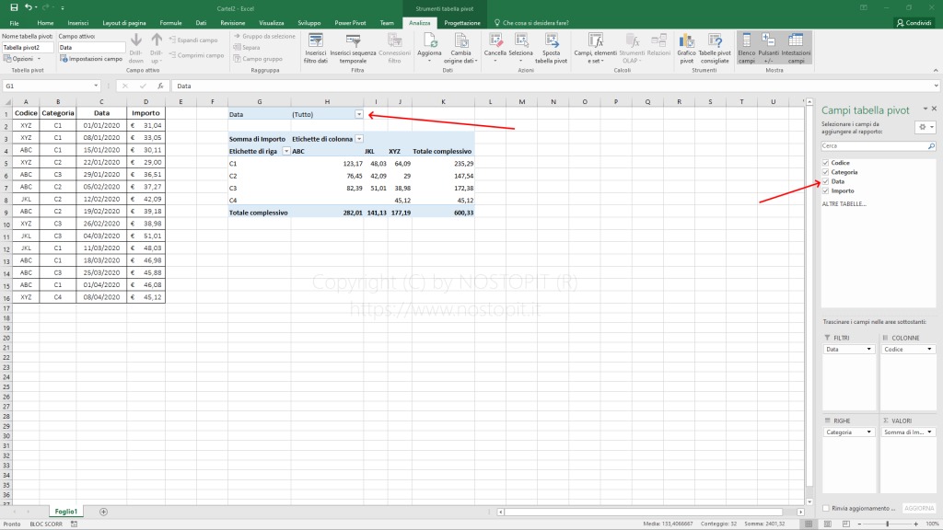The image size is (943, 530).
Task: Click the Aggiorna refresh icon
Action: click(429, 40)
